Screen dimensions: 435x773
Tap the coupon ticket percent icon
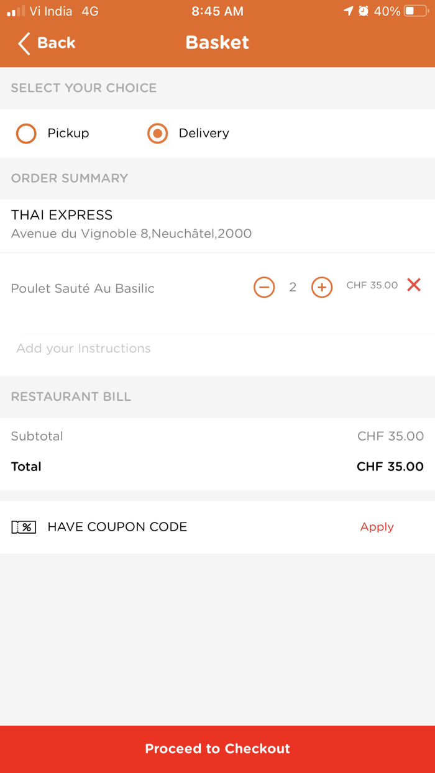(x=24, y=527)
